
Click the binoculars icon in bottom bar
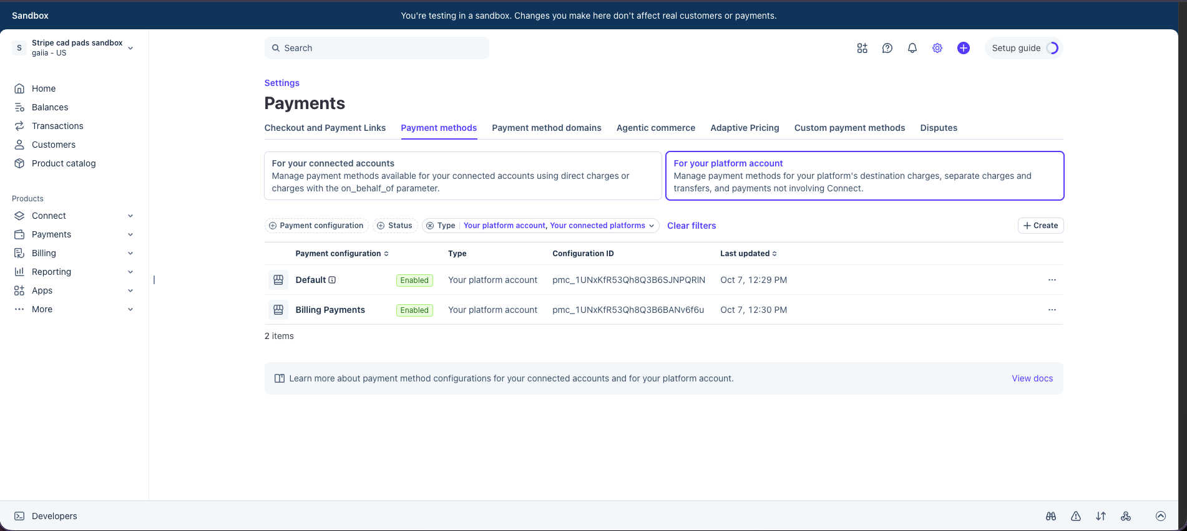[1051, 516]
